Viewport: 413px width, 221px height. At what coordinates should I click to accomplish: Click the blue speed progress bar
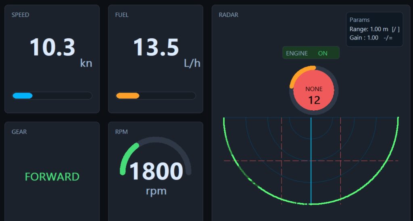23,96
